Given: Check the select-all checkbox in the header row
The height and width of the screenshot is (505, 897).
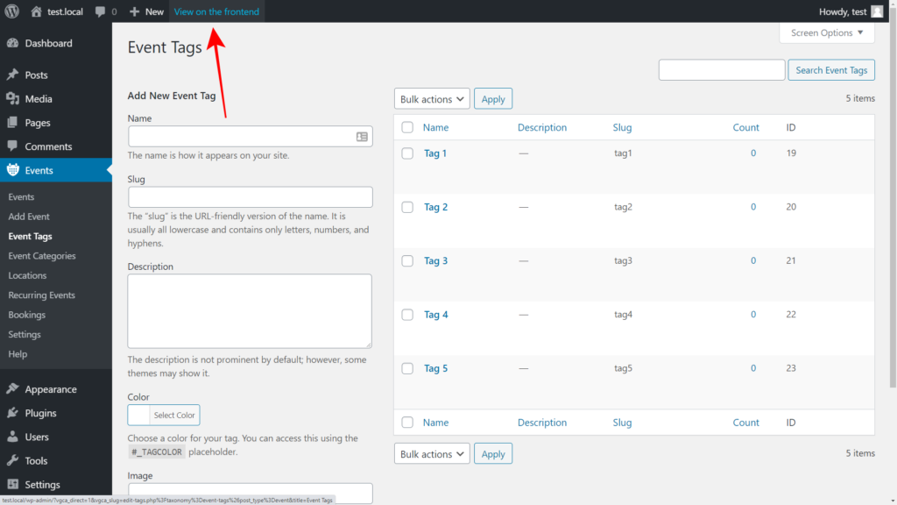Looking at the screenshot, I should coord(407,126).
